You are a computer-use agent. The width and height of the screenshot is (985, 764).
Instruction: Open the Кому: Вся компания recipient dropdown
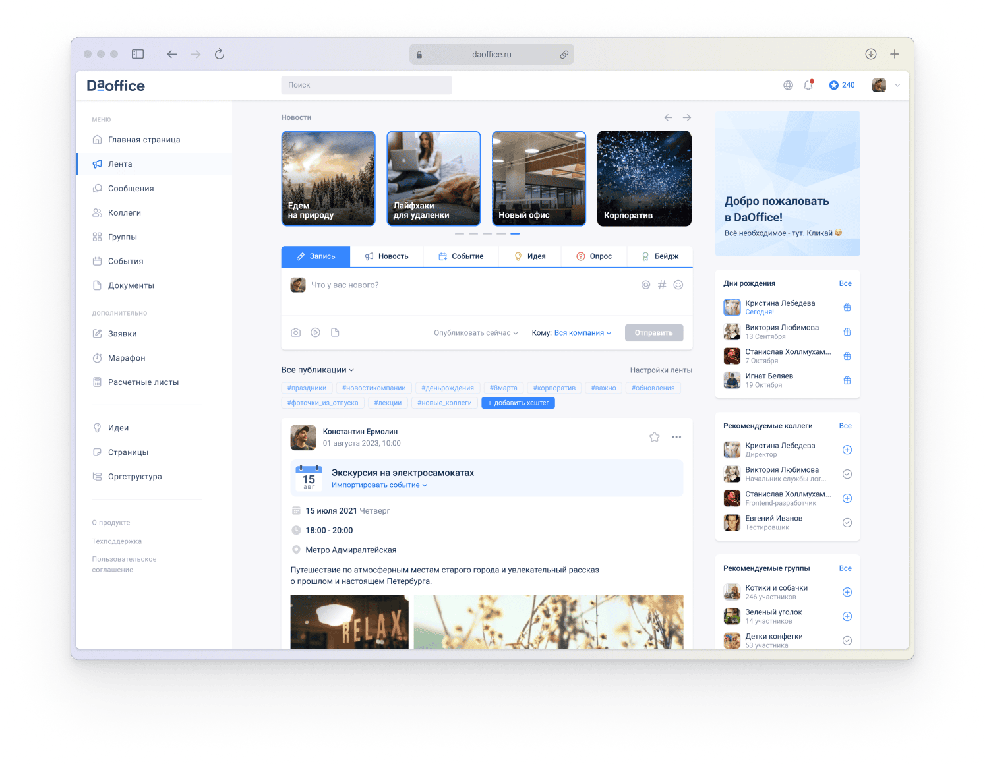pyautogui.click(x=582, y=333)
